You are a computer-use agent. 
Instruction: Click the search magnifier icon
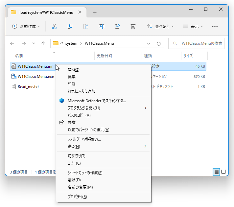point(175,43)
